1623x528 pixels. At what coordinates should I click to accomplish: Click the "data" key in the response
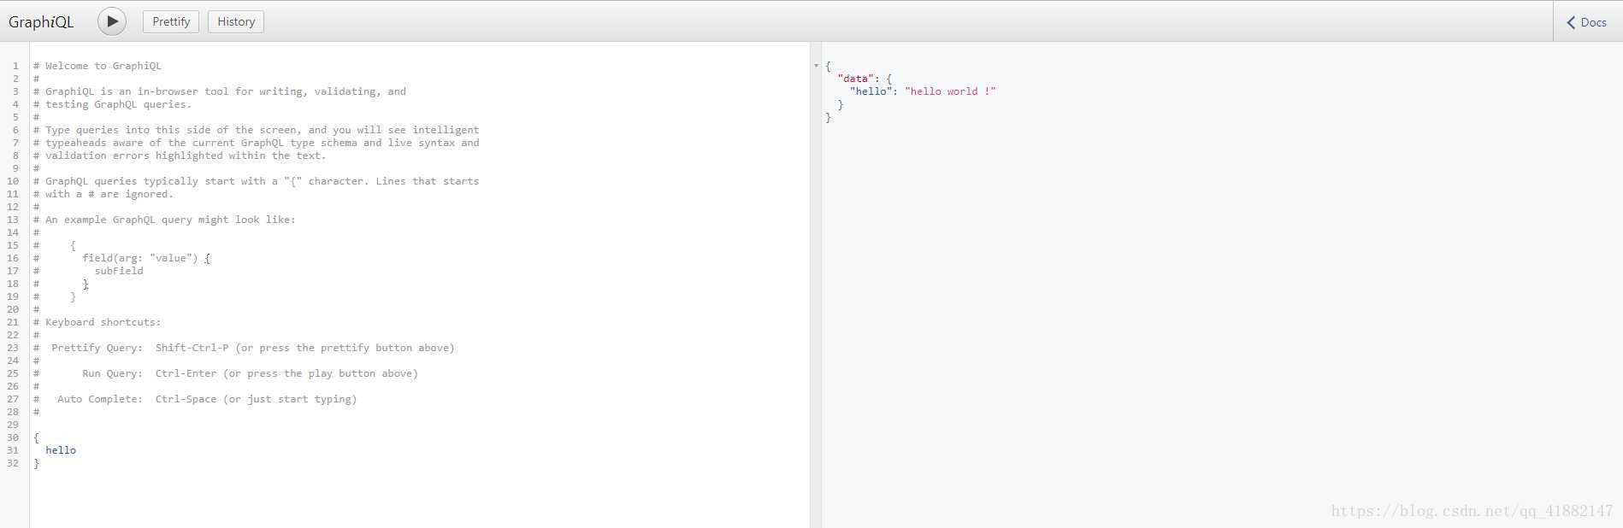point(856,79)
